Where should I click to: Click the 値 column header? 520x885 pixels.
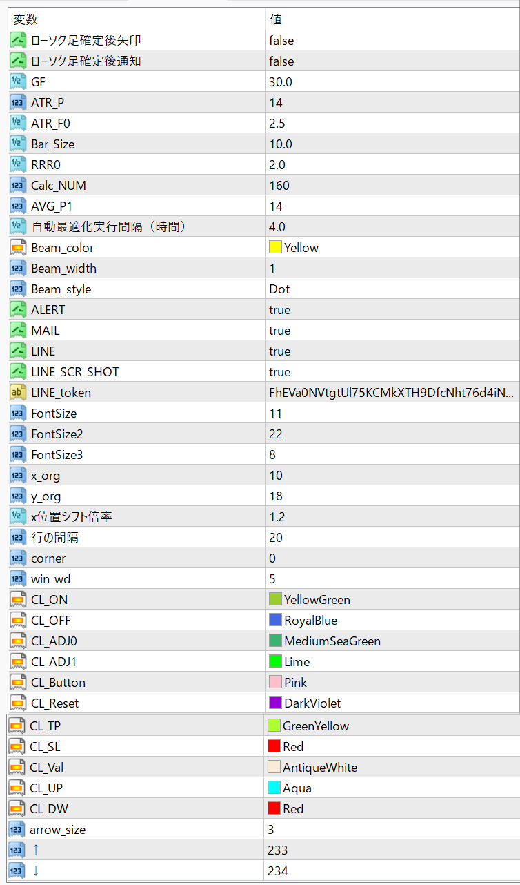pyautogui.click(x=275, y=20)
